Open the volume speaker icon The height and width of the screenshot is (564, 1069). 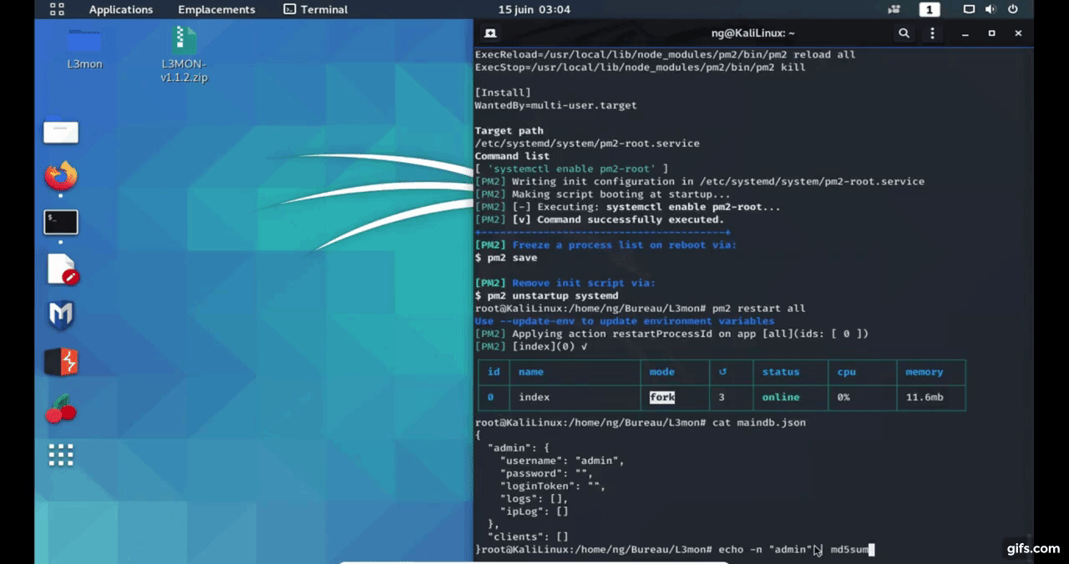coord(990,9)
